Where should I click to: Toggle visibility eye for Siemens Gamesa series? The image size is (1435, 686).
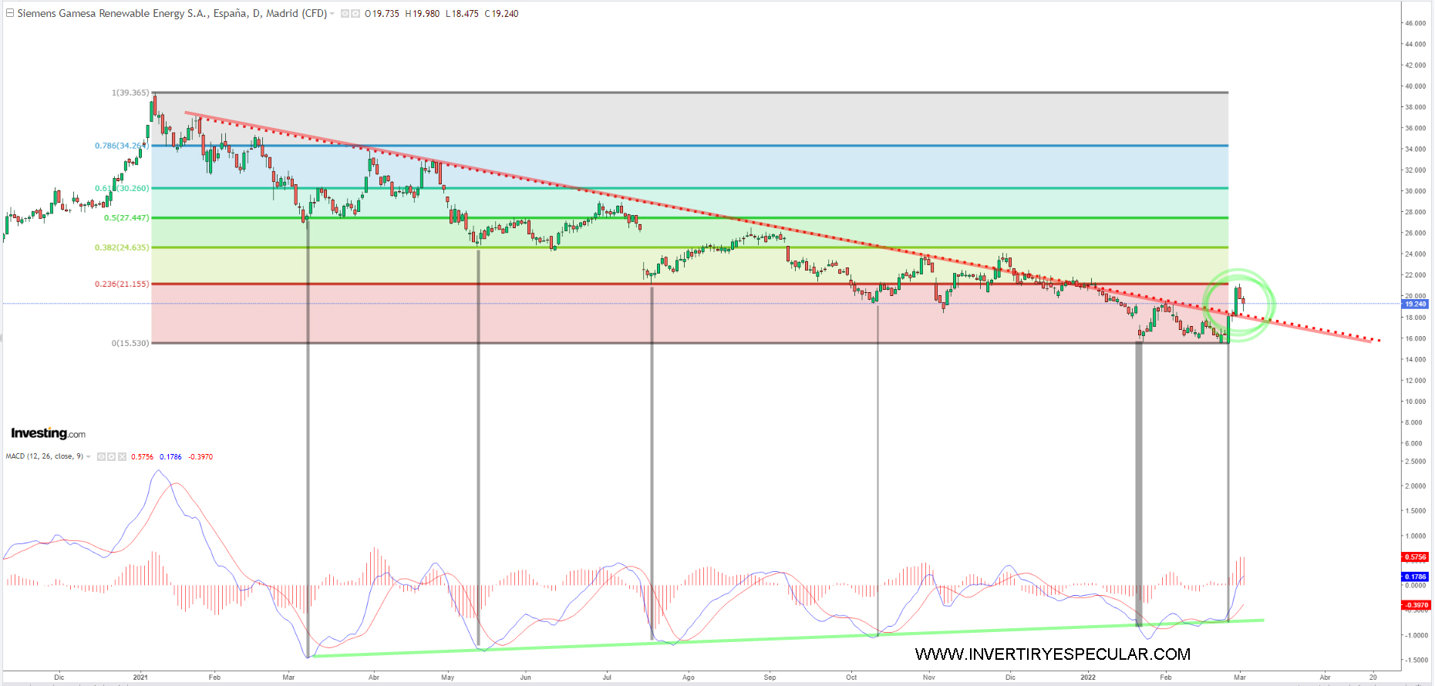[345, 14]
